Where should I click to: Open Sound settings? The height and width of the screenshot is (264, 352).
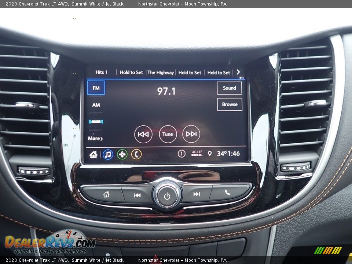coord(229,88)
